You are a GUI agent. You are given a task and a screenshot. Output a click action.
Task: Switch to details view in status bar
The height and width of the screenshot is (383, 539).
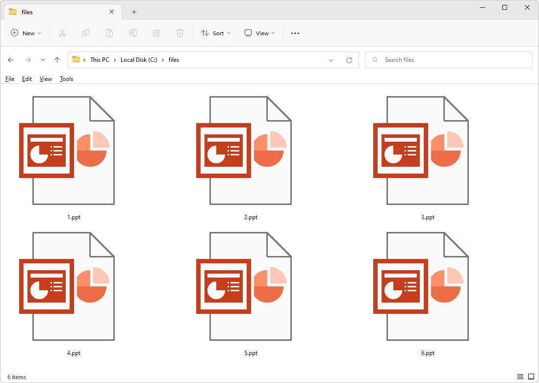(520, 377)
